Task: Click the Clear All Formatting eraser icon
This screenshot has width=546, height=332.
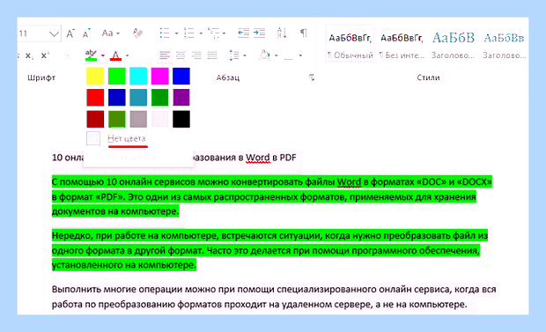Action: (138, 33)
